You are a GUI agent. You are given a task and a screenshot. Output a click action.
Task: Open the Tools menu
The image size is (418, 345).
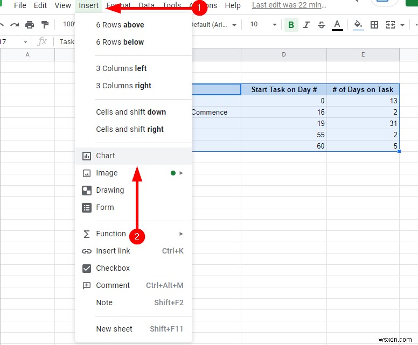coord(172,5)
